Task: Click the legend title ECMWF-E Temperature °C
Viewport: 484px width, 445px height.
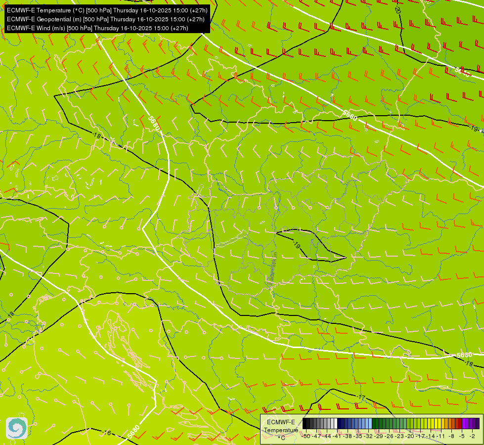Action: (281, 430)
